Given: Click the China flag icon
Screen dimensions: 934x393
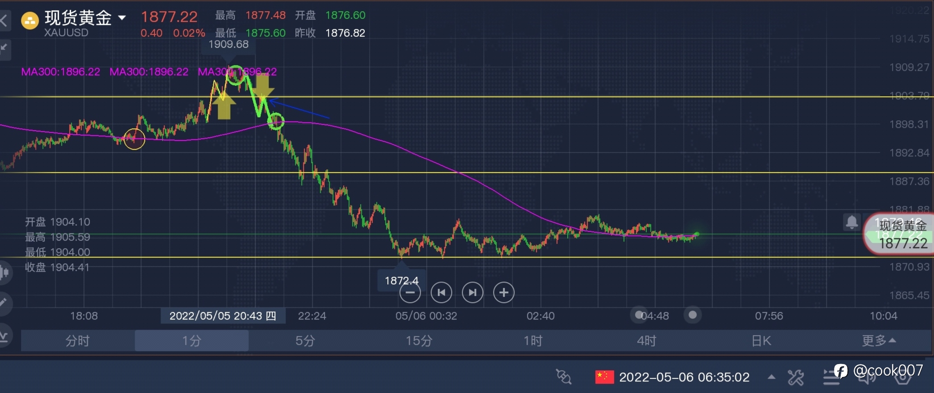Looking at the screenshot, I should pos(604,377).
